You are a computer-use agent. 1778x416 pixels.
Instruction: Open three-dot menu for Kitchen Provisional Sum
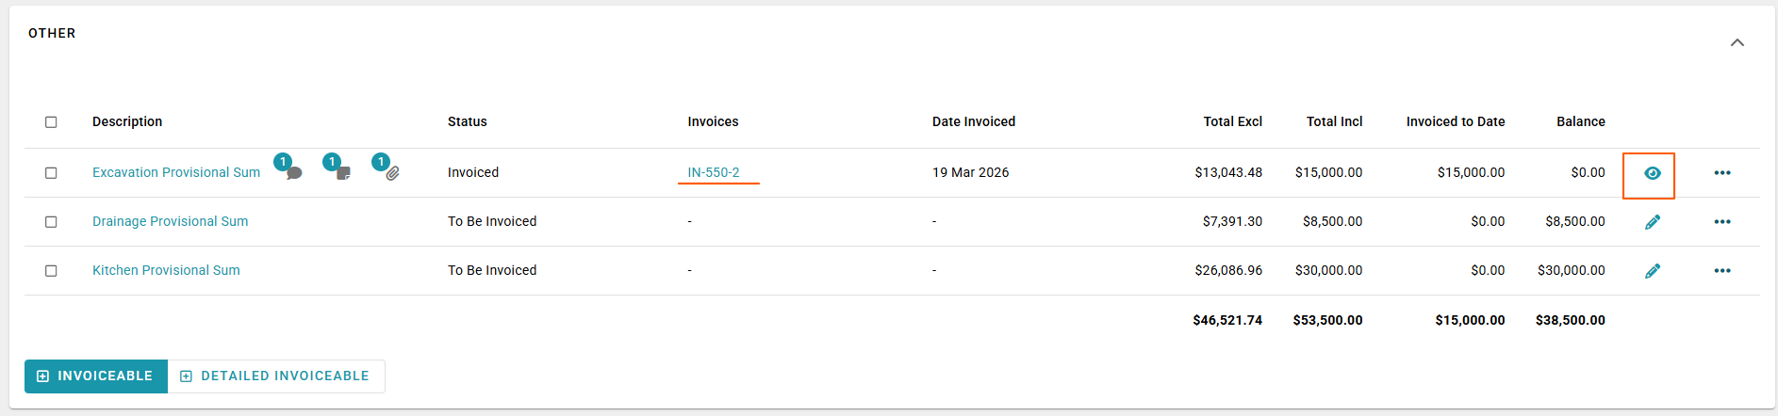coord(1721,271)
